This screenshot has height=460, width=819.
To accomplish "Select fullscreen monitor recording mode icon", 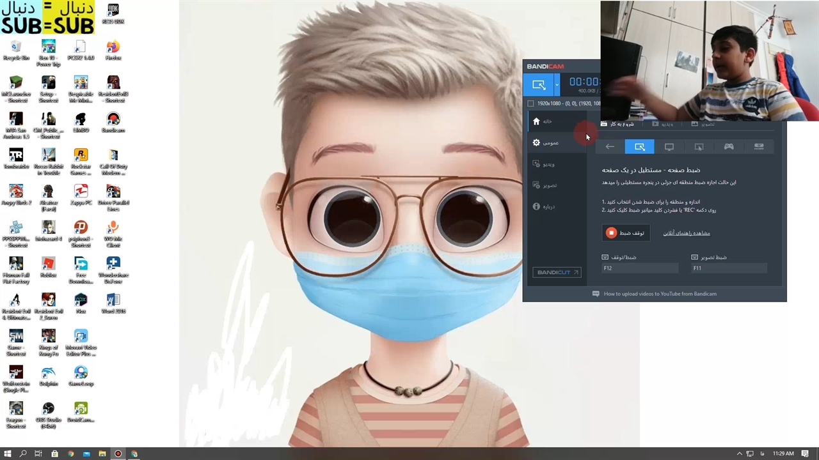I will 669,147.
